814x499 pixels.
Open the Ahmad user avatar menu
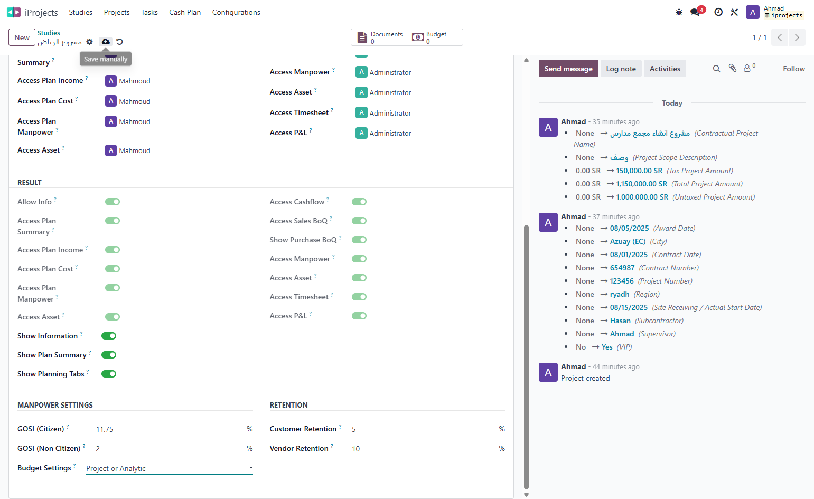tap(752, 12)
